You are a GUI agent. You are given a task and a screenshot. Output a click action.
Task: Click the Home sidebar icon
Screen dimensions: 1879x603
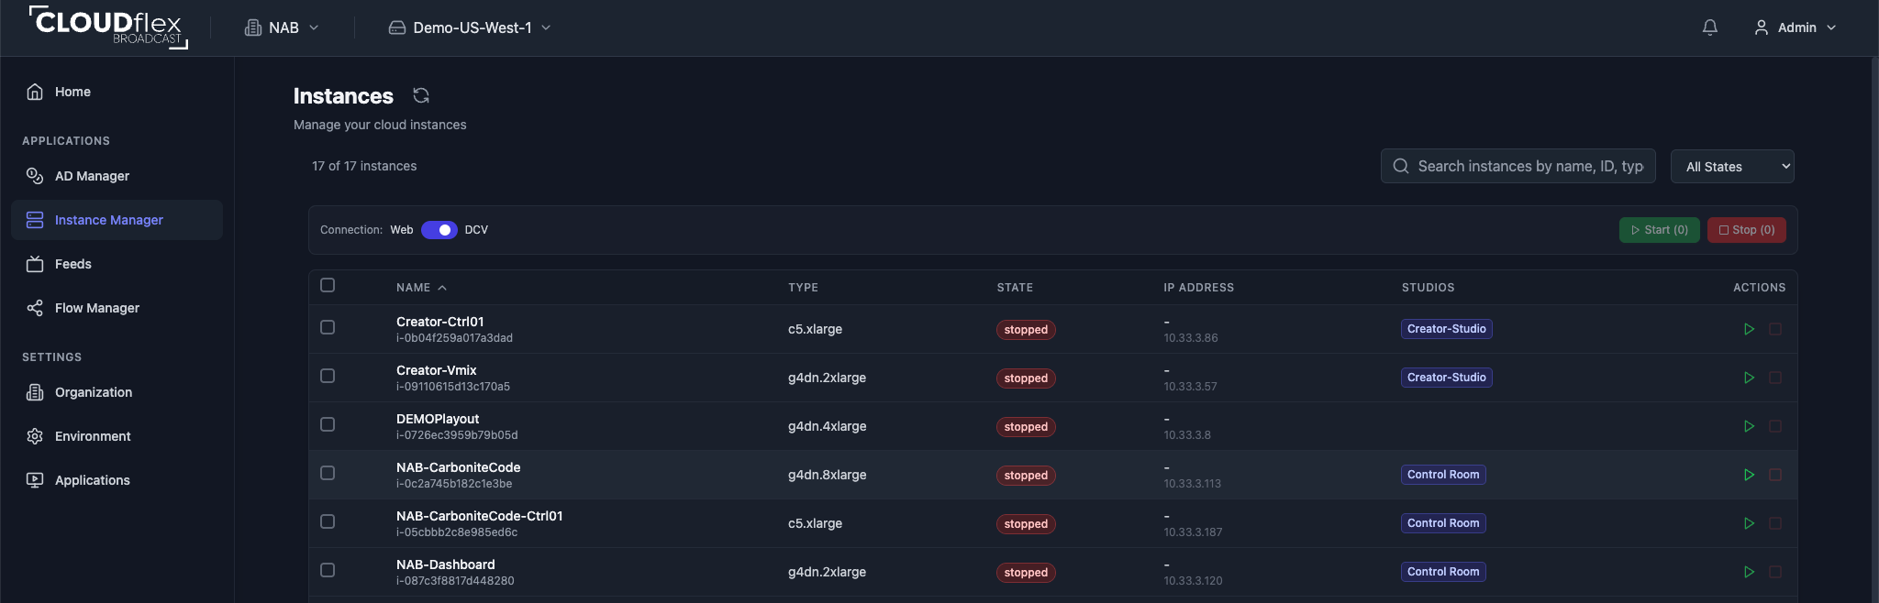click(35, 92)
